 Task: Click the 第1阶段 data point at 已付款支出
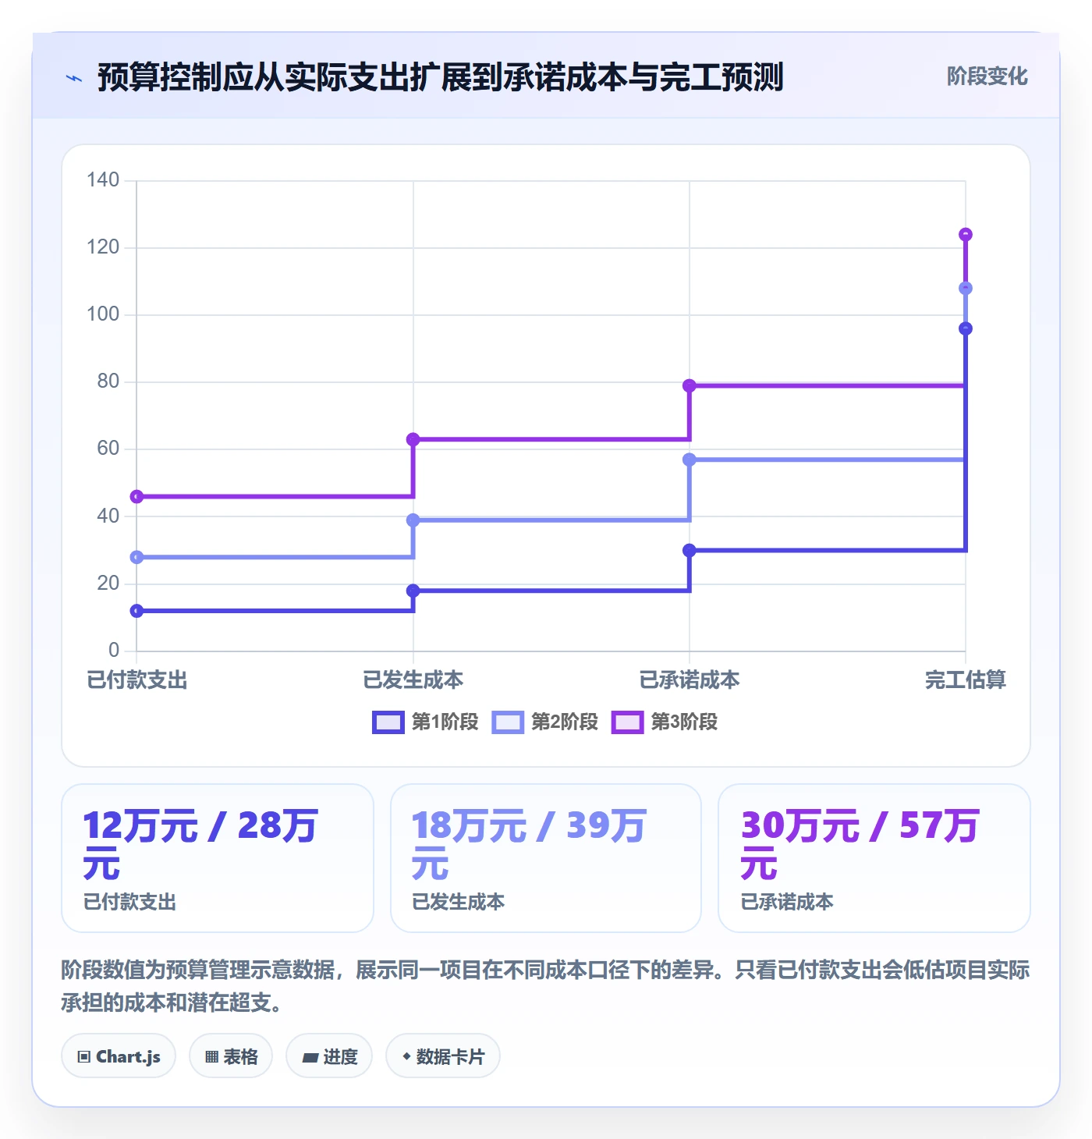click(136, 611)
